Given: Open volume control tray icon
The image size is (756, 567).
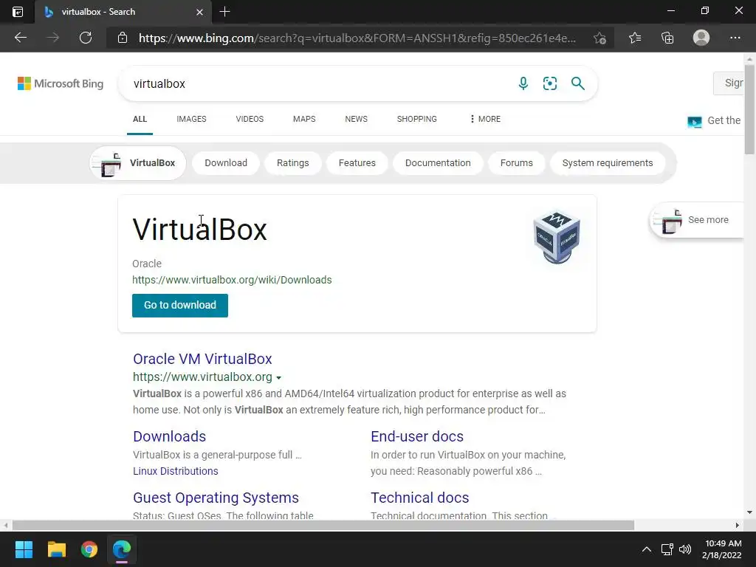Looking at the screenshot, I should (x=684, y=549).
